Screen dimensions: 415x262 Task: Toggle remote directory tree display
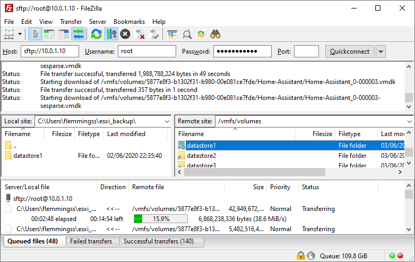(x=64, y=34)
